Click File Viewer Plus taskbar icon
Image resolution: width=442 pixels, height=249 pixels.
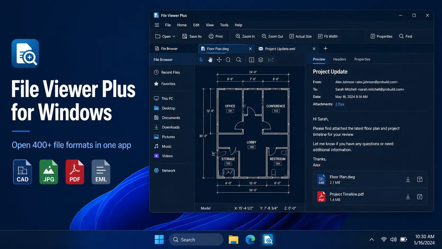(268, 239)
